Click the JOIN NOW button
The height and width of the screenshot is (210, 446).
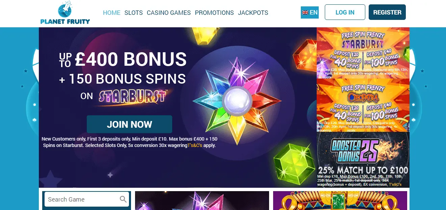coord(129,124)
